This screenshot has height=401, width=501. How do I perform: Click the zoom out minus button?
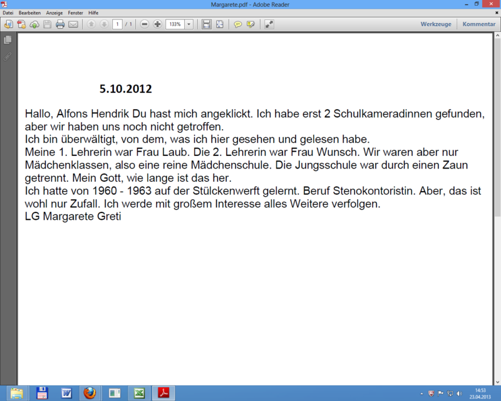click(x=145, y=24)
